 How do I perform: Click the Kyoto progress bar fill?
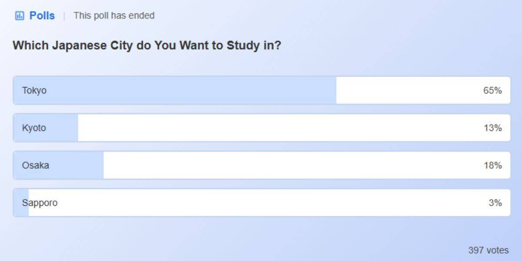[x=46, y=127]
